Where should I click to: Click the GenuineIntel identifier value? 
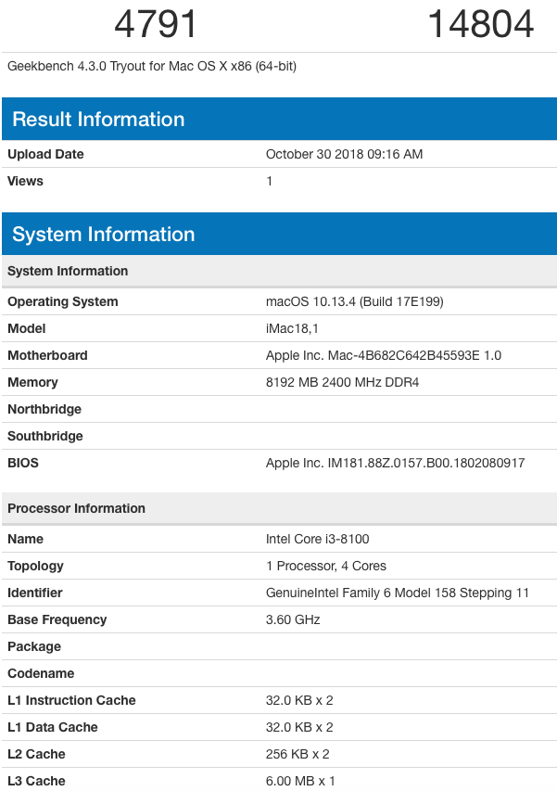pos(397,593)
